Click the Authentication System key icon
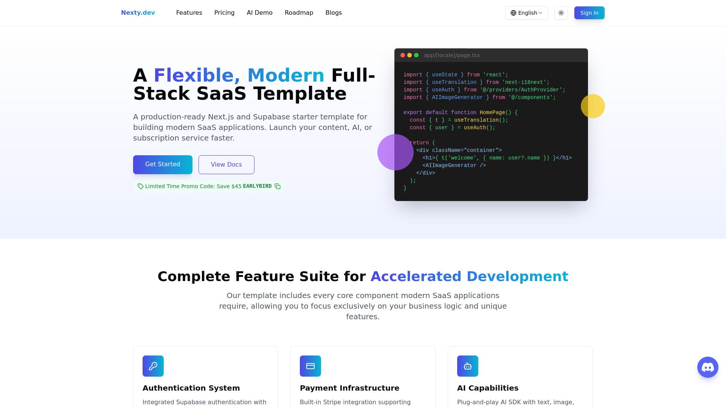726x408 pixels. [x=153, y=366]
